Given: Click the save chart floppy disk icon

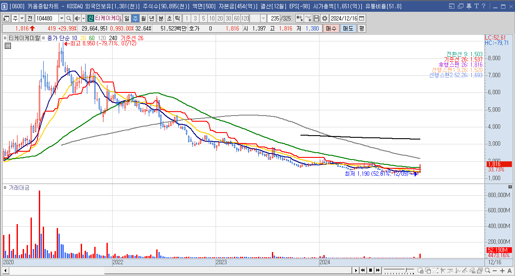Looking at the screenshot, I should pyautogui.click(x=316, y=18).
